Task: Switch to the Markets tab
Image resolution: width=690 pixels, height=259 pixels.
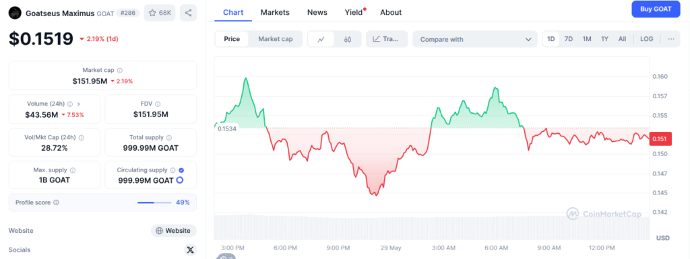Action: pos(275,12)
